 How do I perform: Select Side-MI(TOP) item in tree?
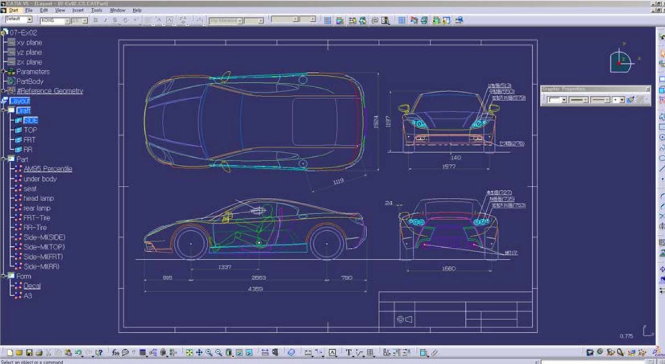44,247
